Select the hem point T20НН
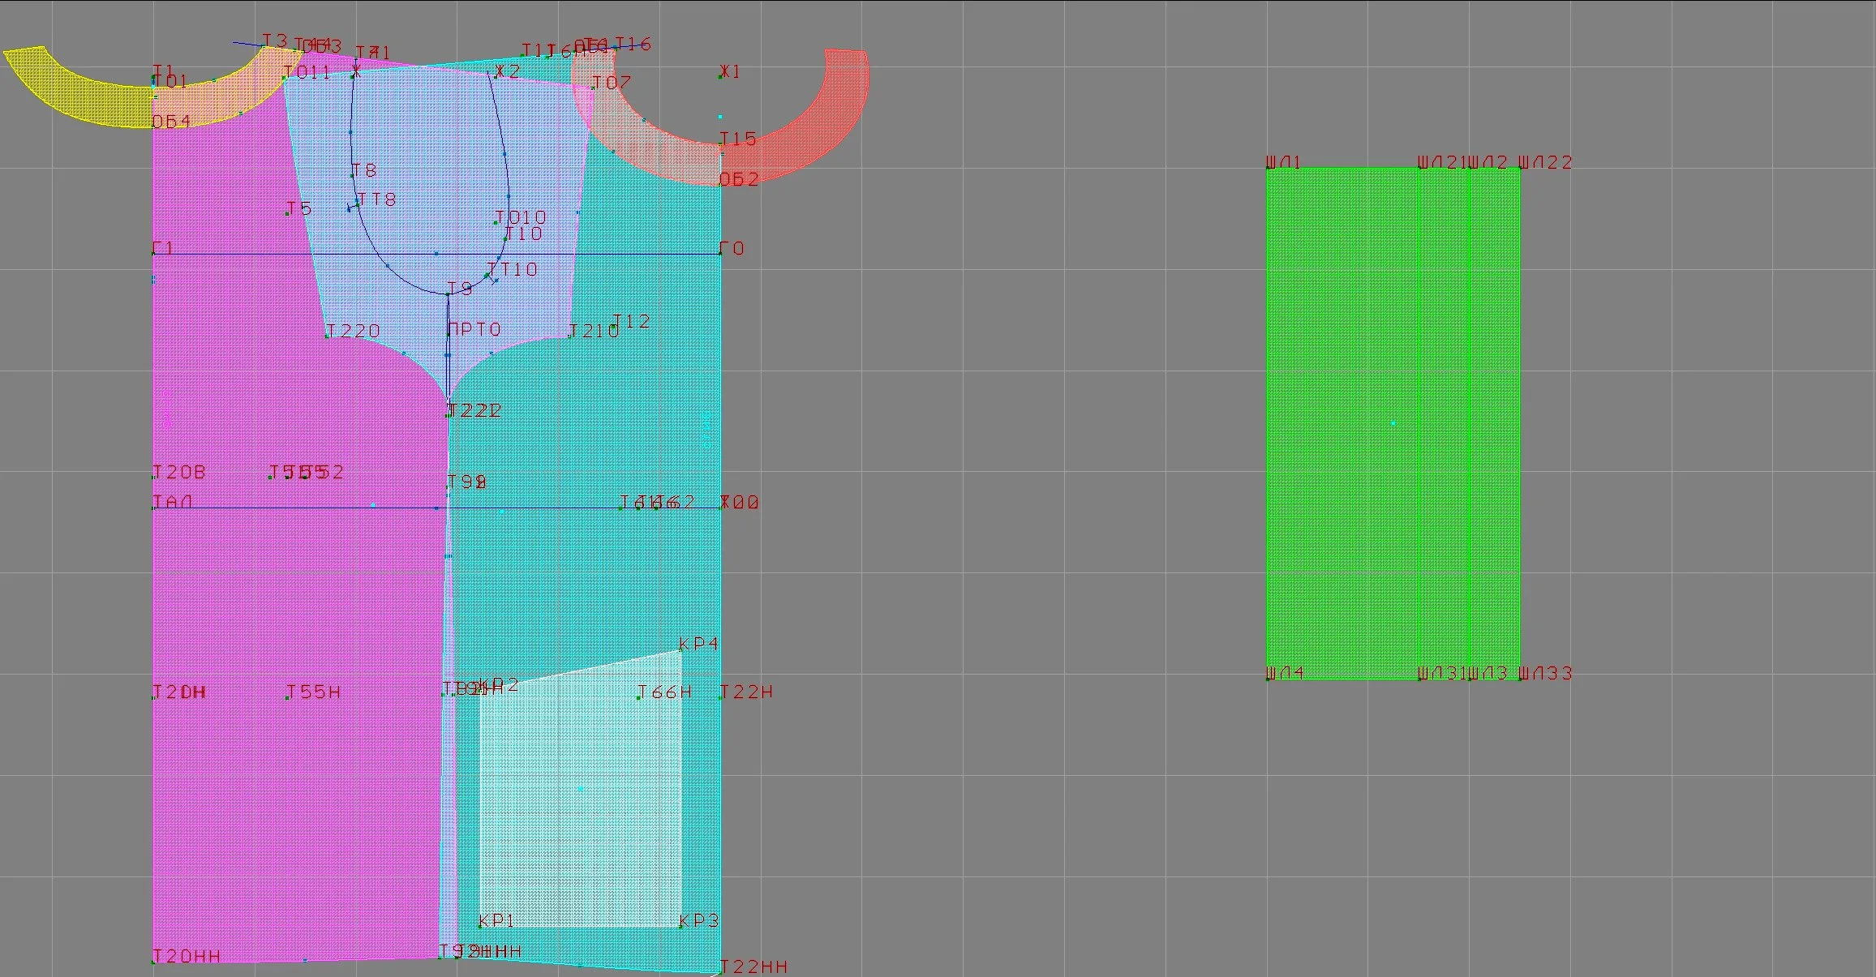This screenshot has width=1876, height=977. [x=187, y=956]
